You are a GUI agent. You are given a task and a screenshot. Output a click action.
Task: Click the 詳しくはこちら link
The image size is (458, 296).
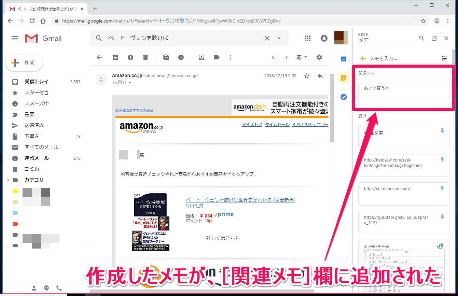[x=223, y=238]
